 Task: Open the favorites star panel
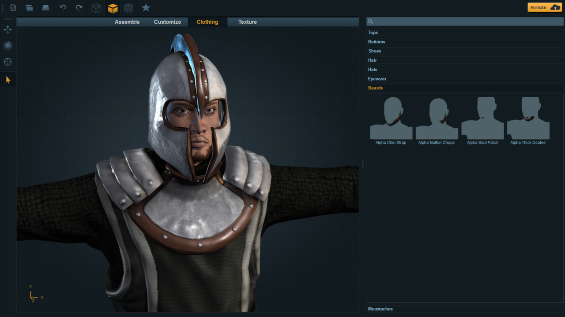click(x=146, y=7)
